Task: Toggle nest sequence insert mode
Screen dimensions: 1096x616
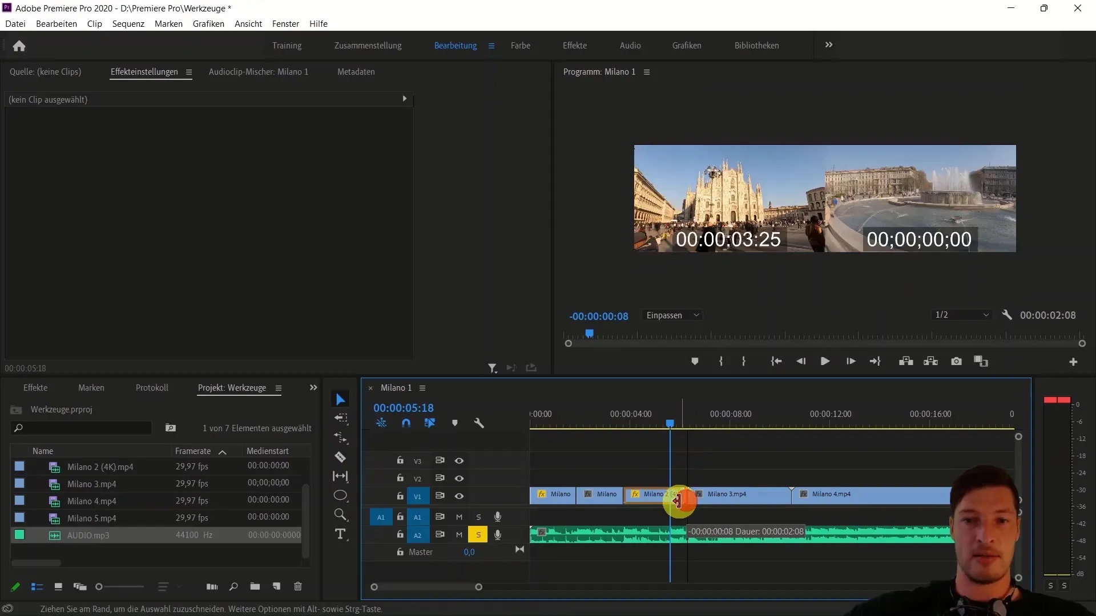Action: click(381, 423)
